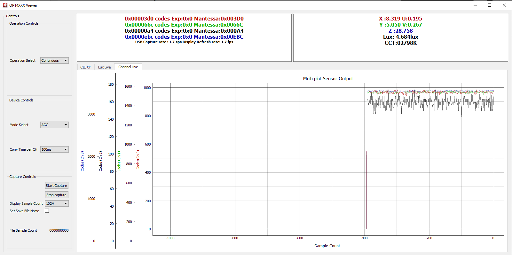The height and width of the screenshot is (255, 512).
Task: Click the Sample Count x-axis label
Action: coord(327,246)
